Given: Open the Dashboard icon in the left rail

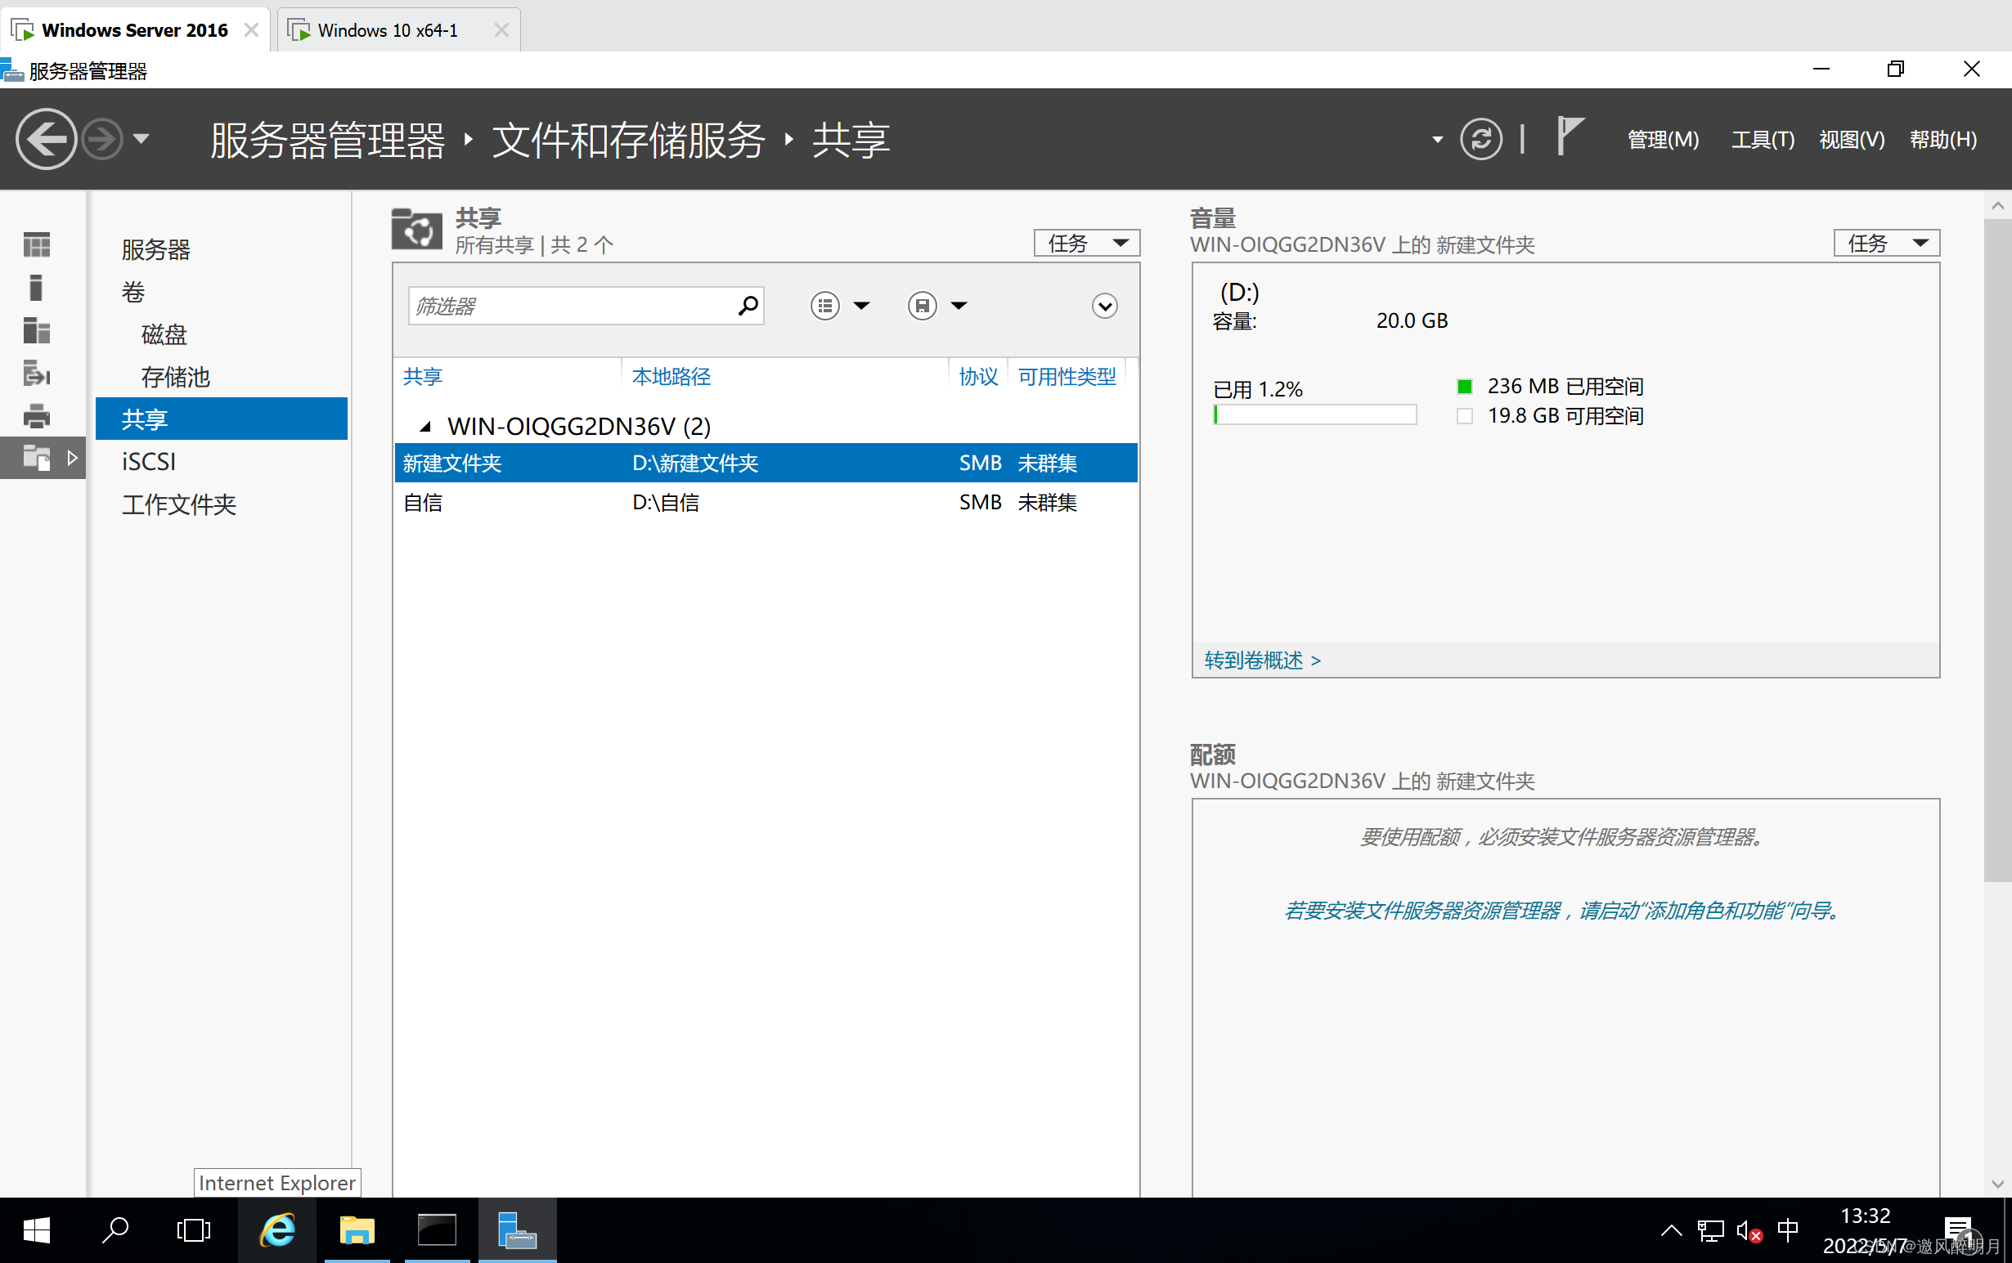Looking at the screenshot, I should (x=37, y=244).
